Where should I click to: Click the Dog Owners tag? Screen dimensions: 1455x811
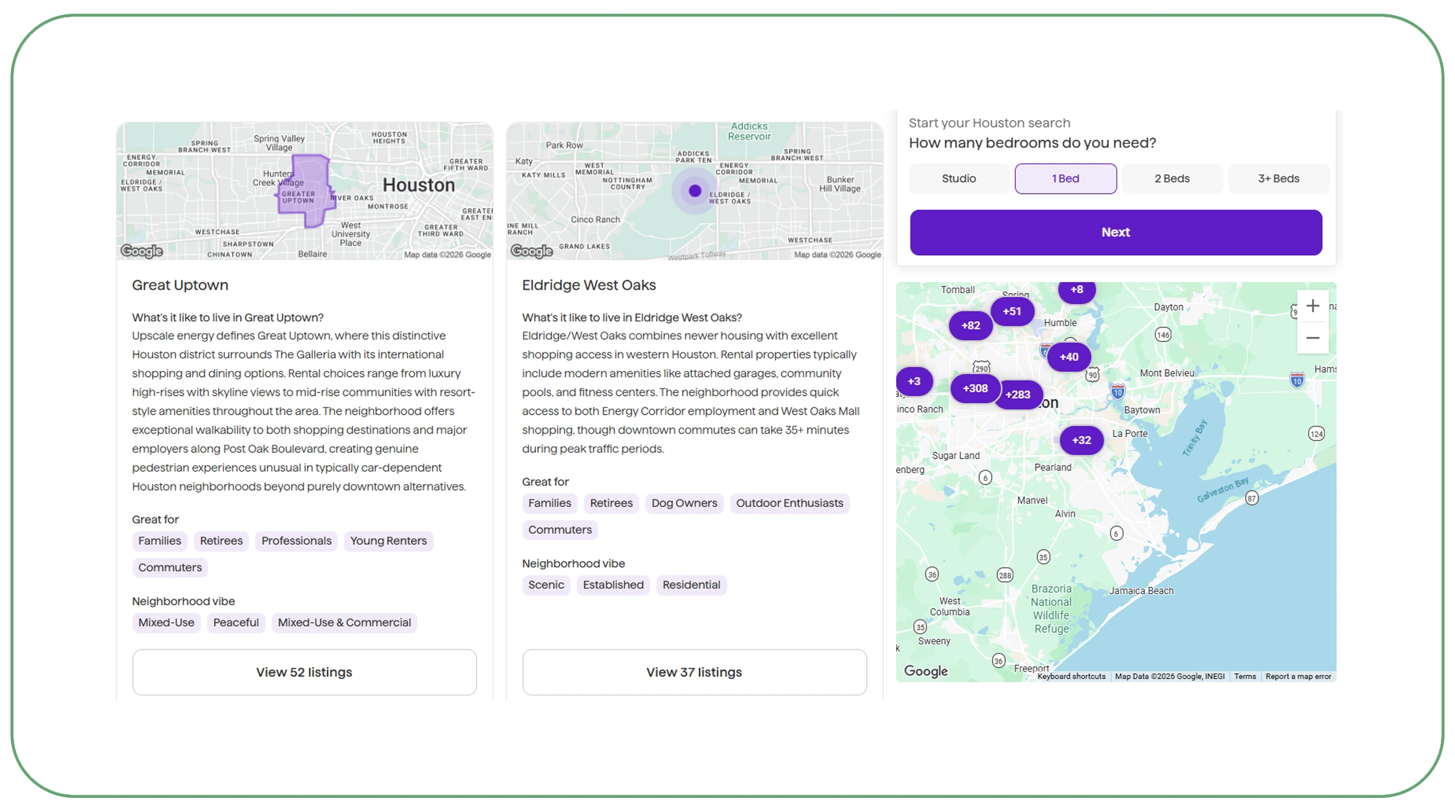684,503
